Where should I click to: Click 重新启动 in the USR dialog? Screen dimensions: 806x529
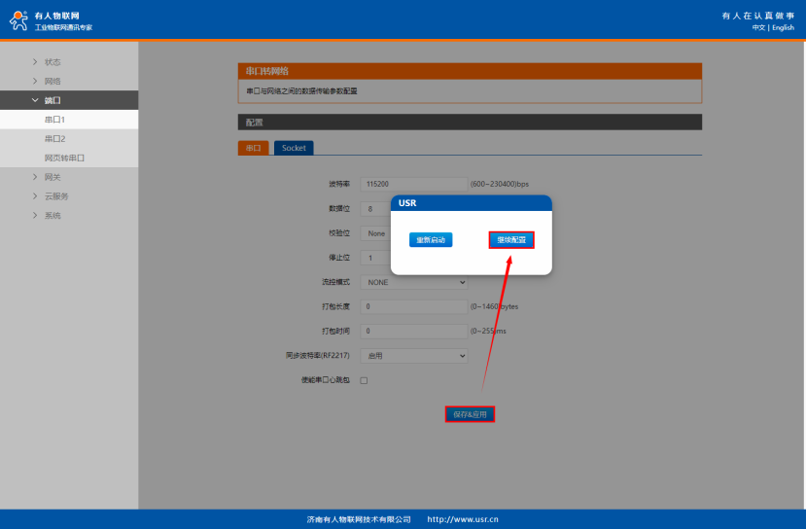430,240
